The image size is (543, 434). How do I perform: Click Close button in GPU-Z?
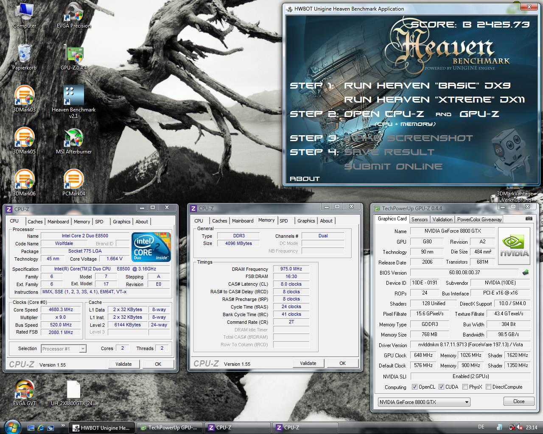point(518,401)
